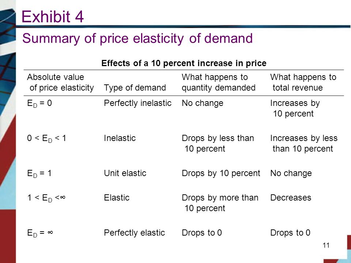This screenshot has height=263, width=351.
Task: Click slide page number 11
Action: (326, 245)
